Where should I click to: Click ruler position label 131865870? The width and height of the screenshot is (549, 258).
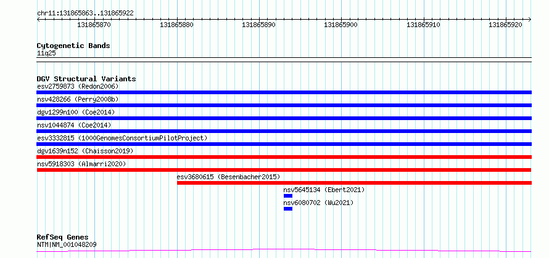(94, 25)
